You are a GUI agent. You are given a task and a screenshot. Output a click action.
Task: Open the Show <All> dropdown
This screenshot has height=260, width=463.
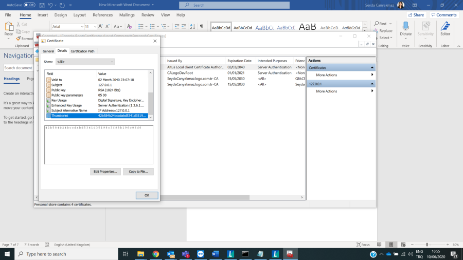coord(85,62)
